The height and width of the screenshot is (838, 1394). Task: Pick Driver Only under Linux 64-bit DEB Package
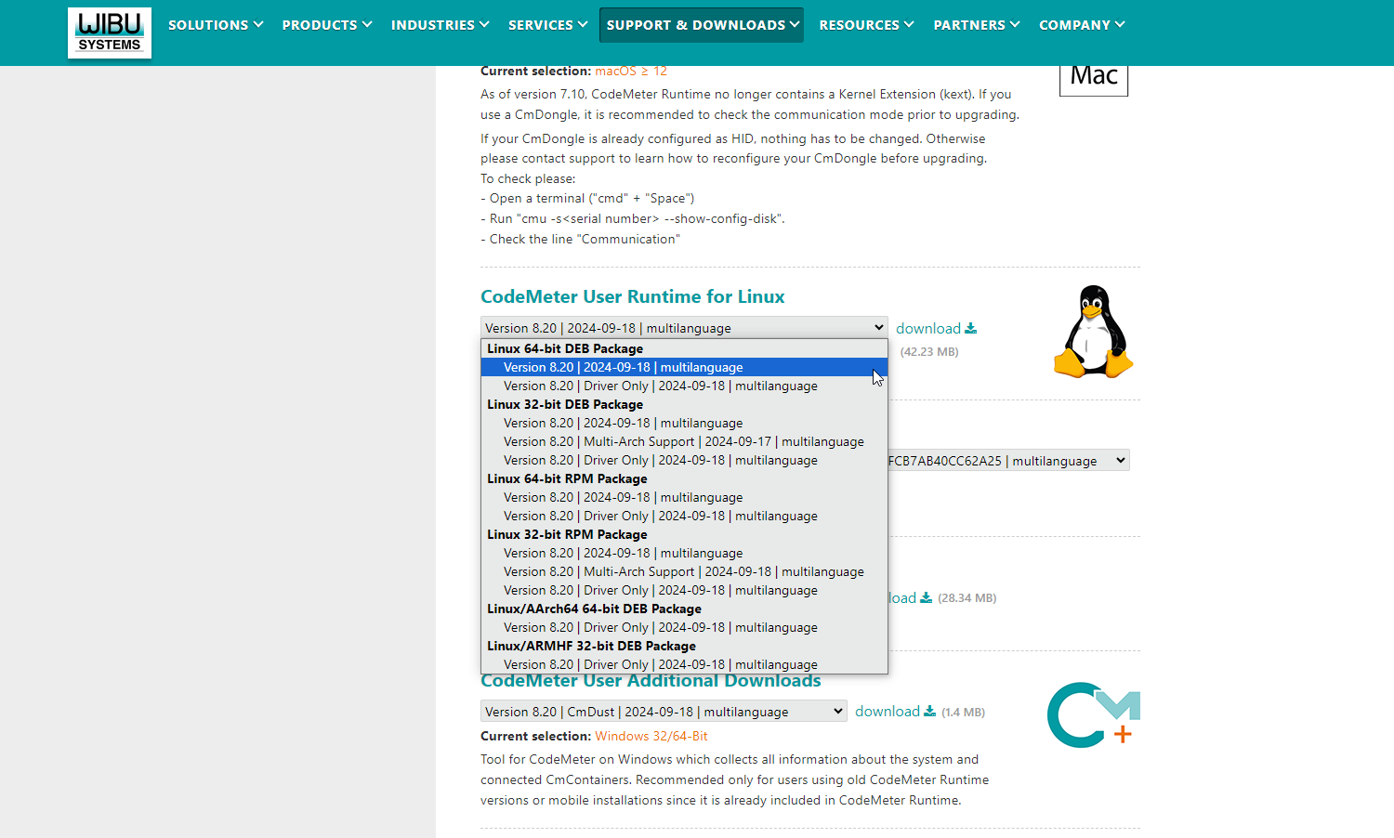(x=684, y=386)
